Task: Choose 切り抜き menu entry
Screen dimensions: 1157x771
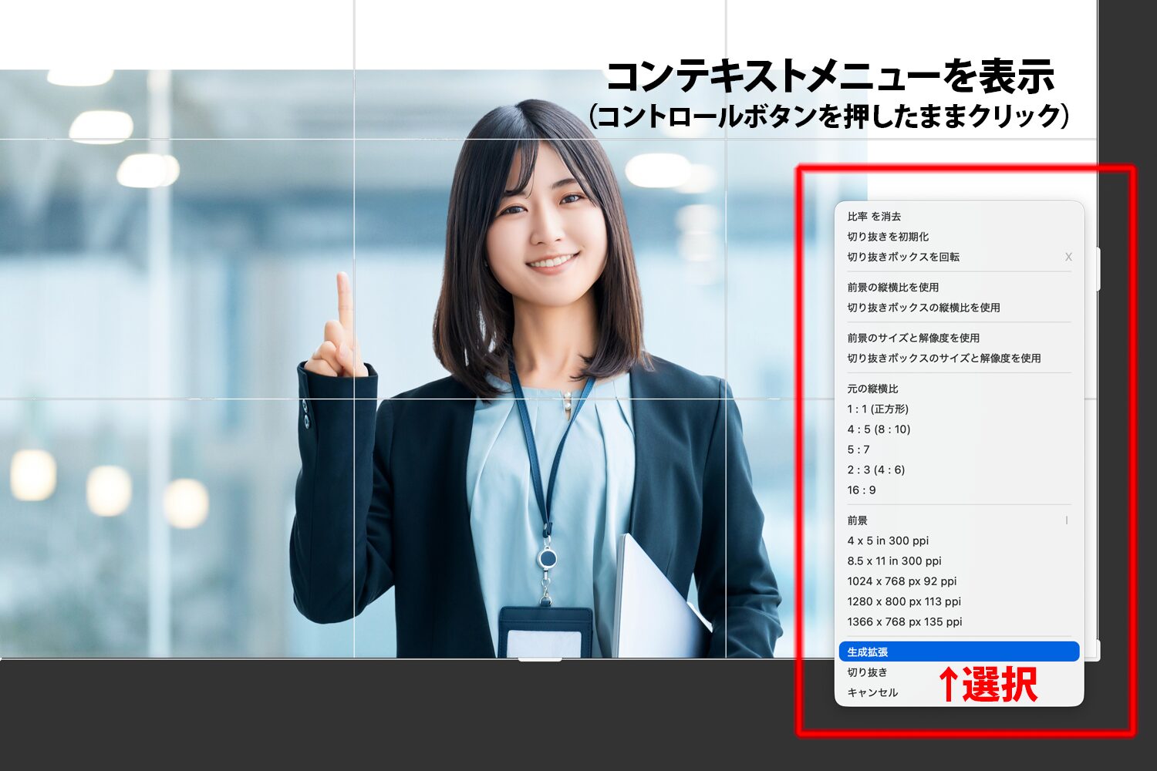Action: [868, 672]
